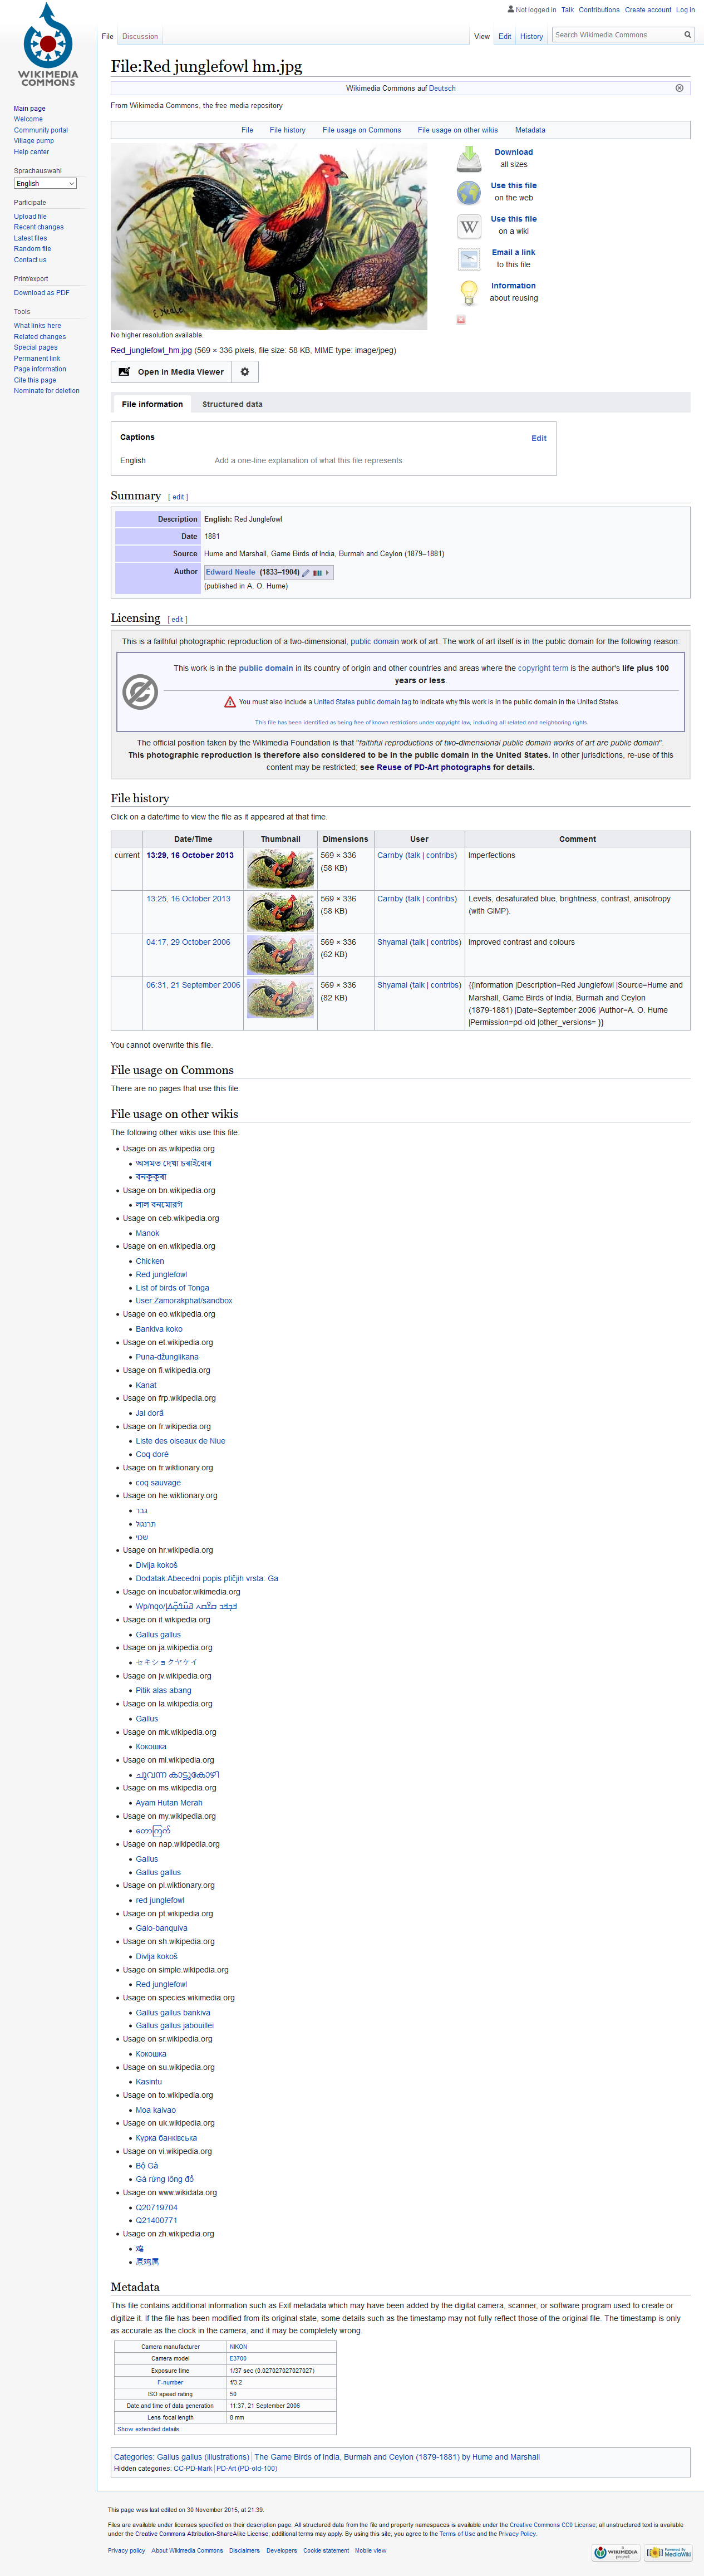
Task: Expand the Edward Neale creator box arrow
Action: [327, 573]
